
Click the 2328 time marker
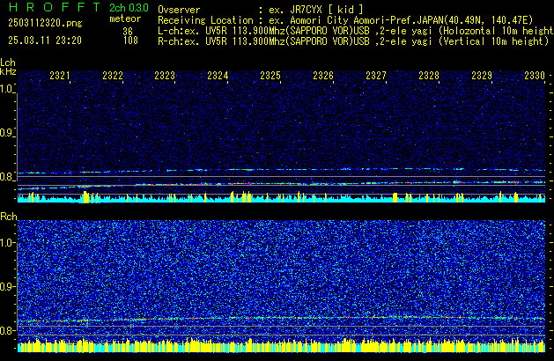[429, 76]
